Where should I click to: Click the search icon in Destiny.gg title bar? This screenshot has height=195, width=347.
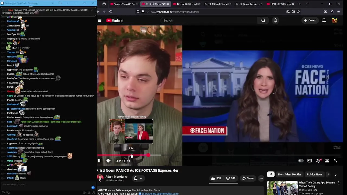point(53,3)
